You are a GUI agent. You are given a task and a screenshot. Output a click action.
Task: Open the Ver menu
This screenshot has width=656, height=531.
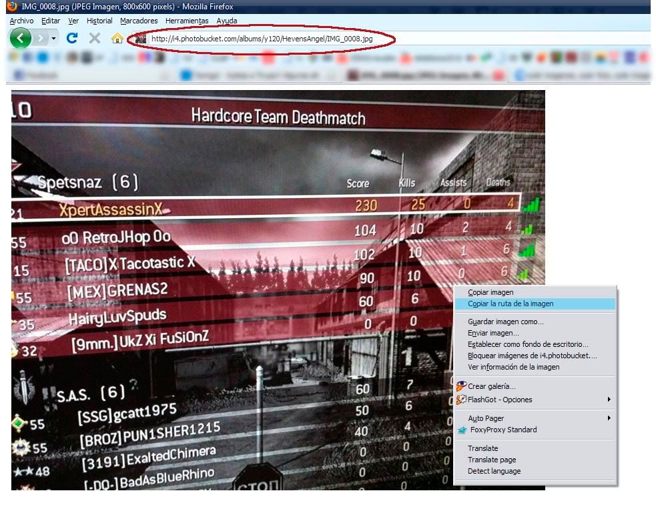tap(73, 21)
